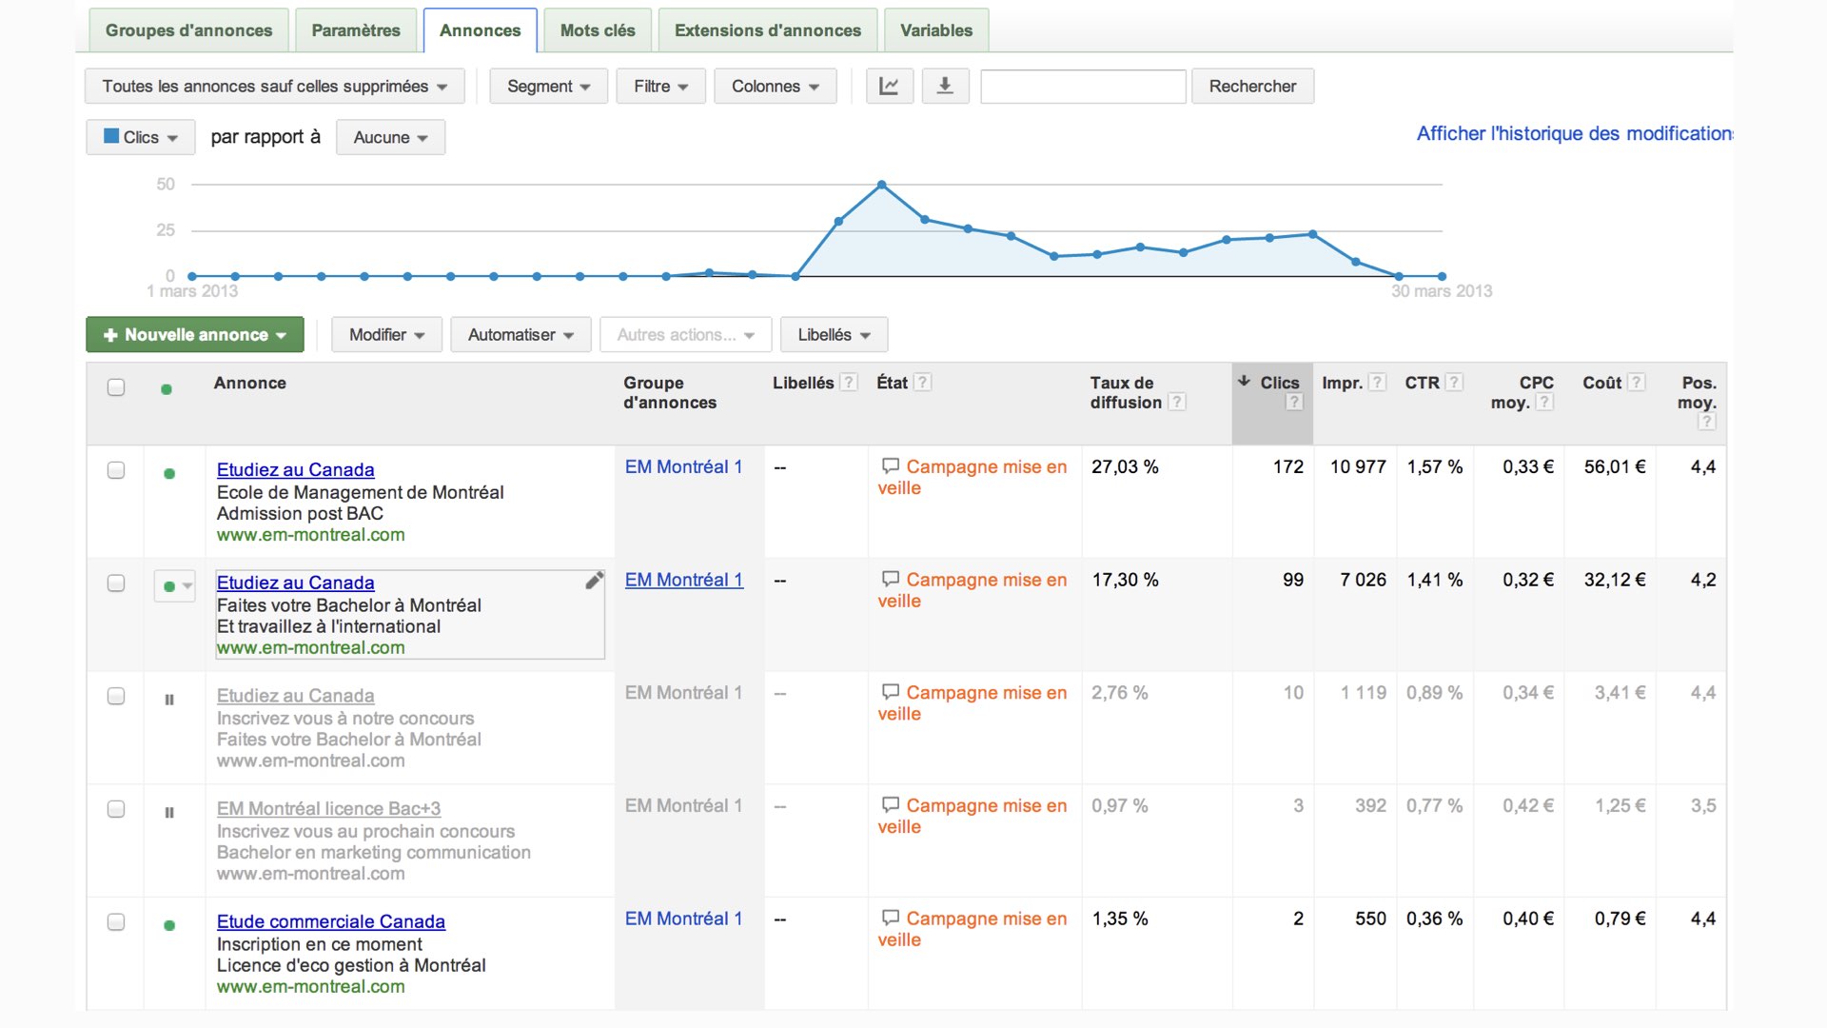The image size is (1827, 1028).
Task: Open help icon under Pos. moy. header
Action: [1707, 422]
